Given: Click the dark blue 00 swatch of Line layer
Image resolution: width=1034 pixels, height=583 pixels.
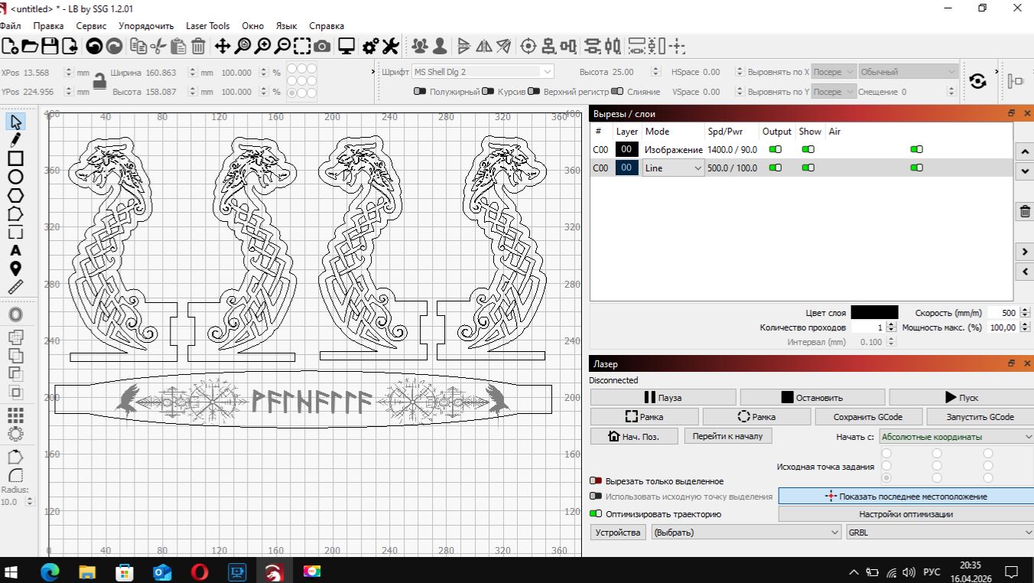Looking at the screenshot, I should click(x=626, y=168).
